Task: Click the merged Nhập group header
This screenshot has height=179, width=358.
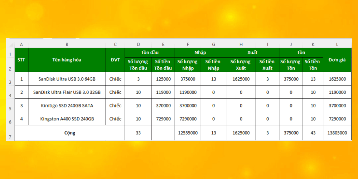Action: 200,53
